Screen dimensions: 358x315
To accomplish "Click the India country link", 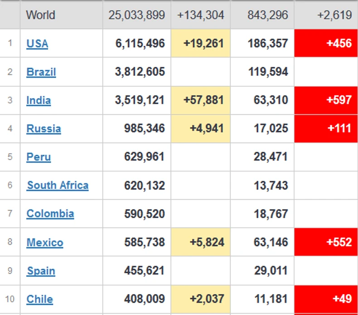I will [39, 100].
